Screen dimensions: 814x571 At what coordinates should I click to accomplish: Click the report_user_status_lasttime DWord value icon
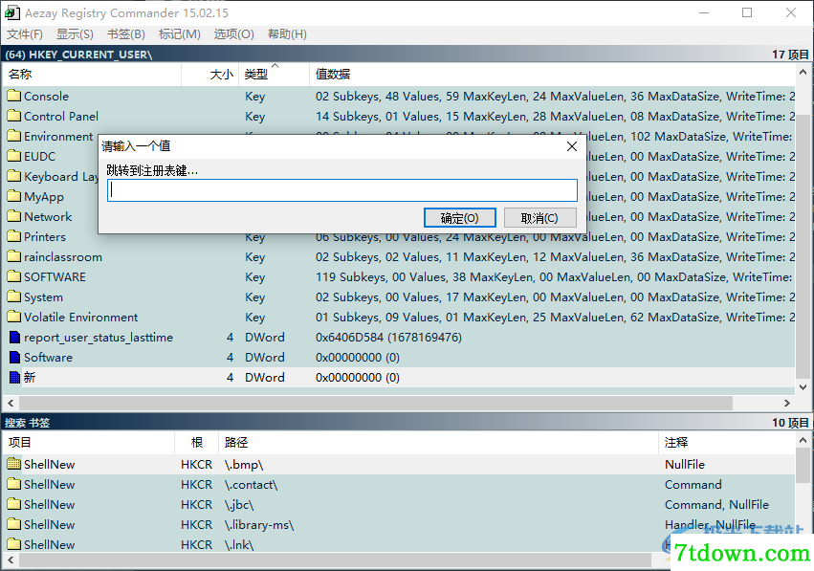14,338
